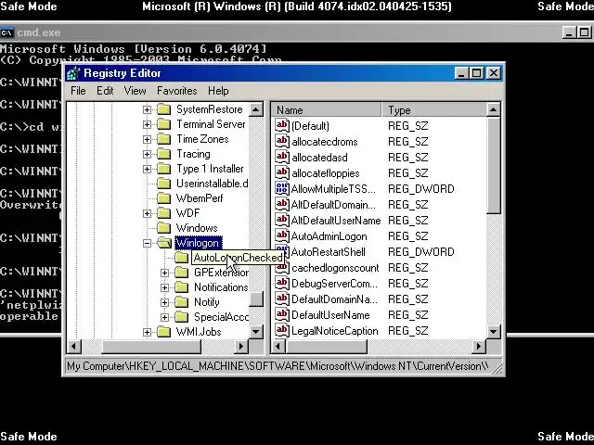Viewport: 594px width, 445px height.
Task: Open the Help menu
Action: tap(218, 91)
